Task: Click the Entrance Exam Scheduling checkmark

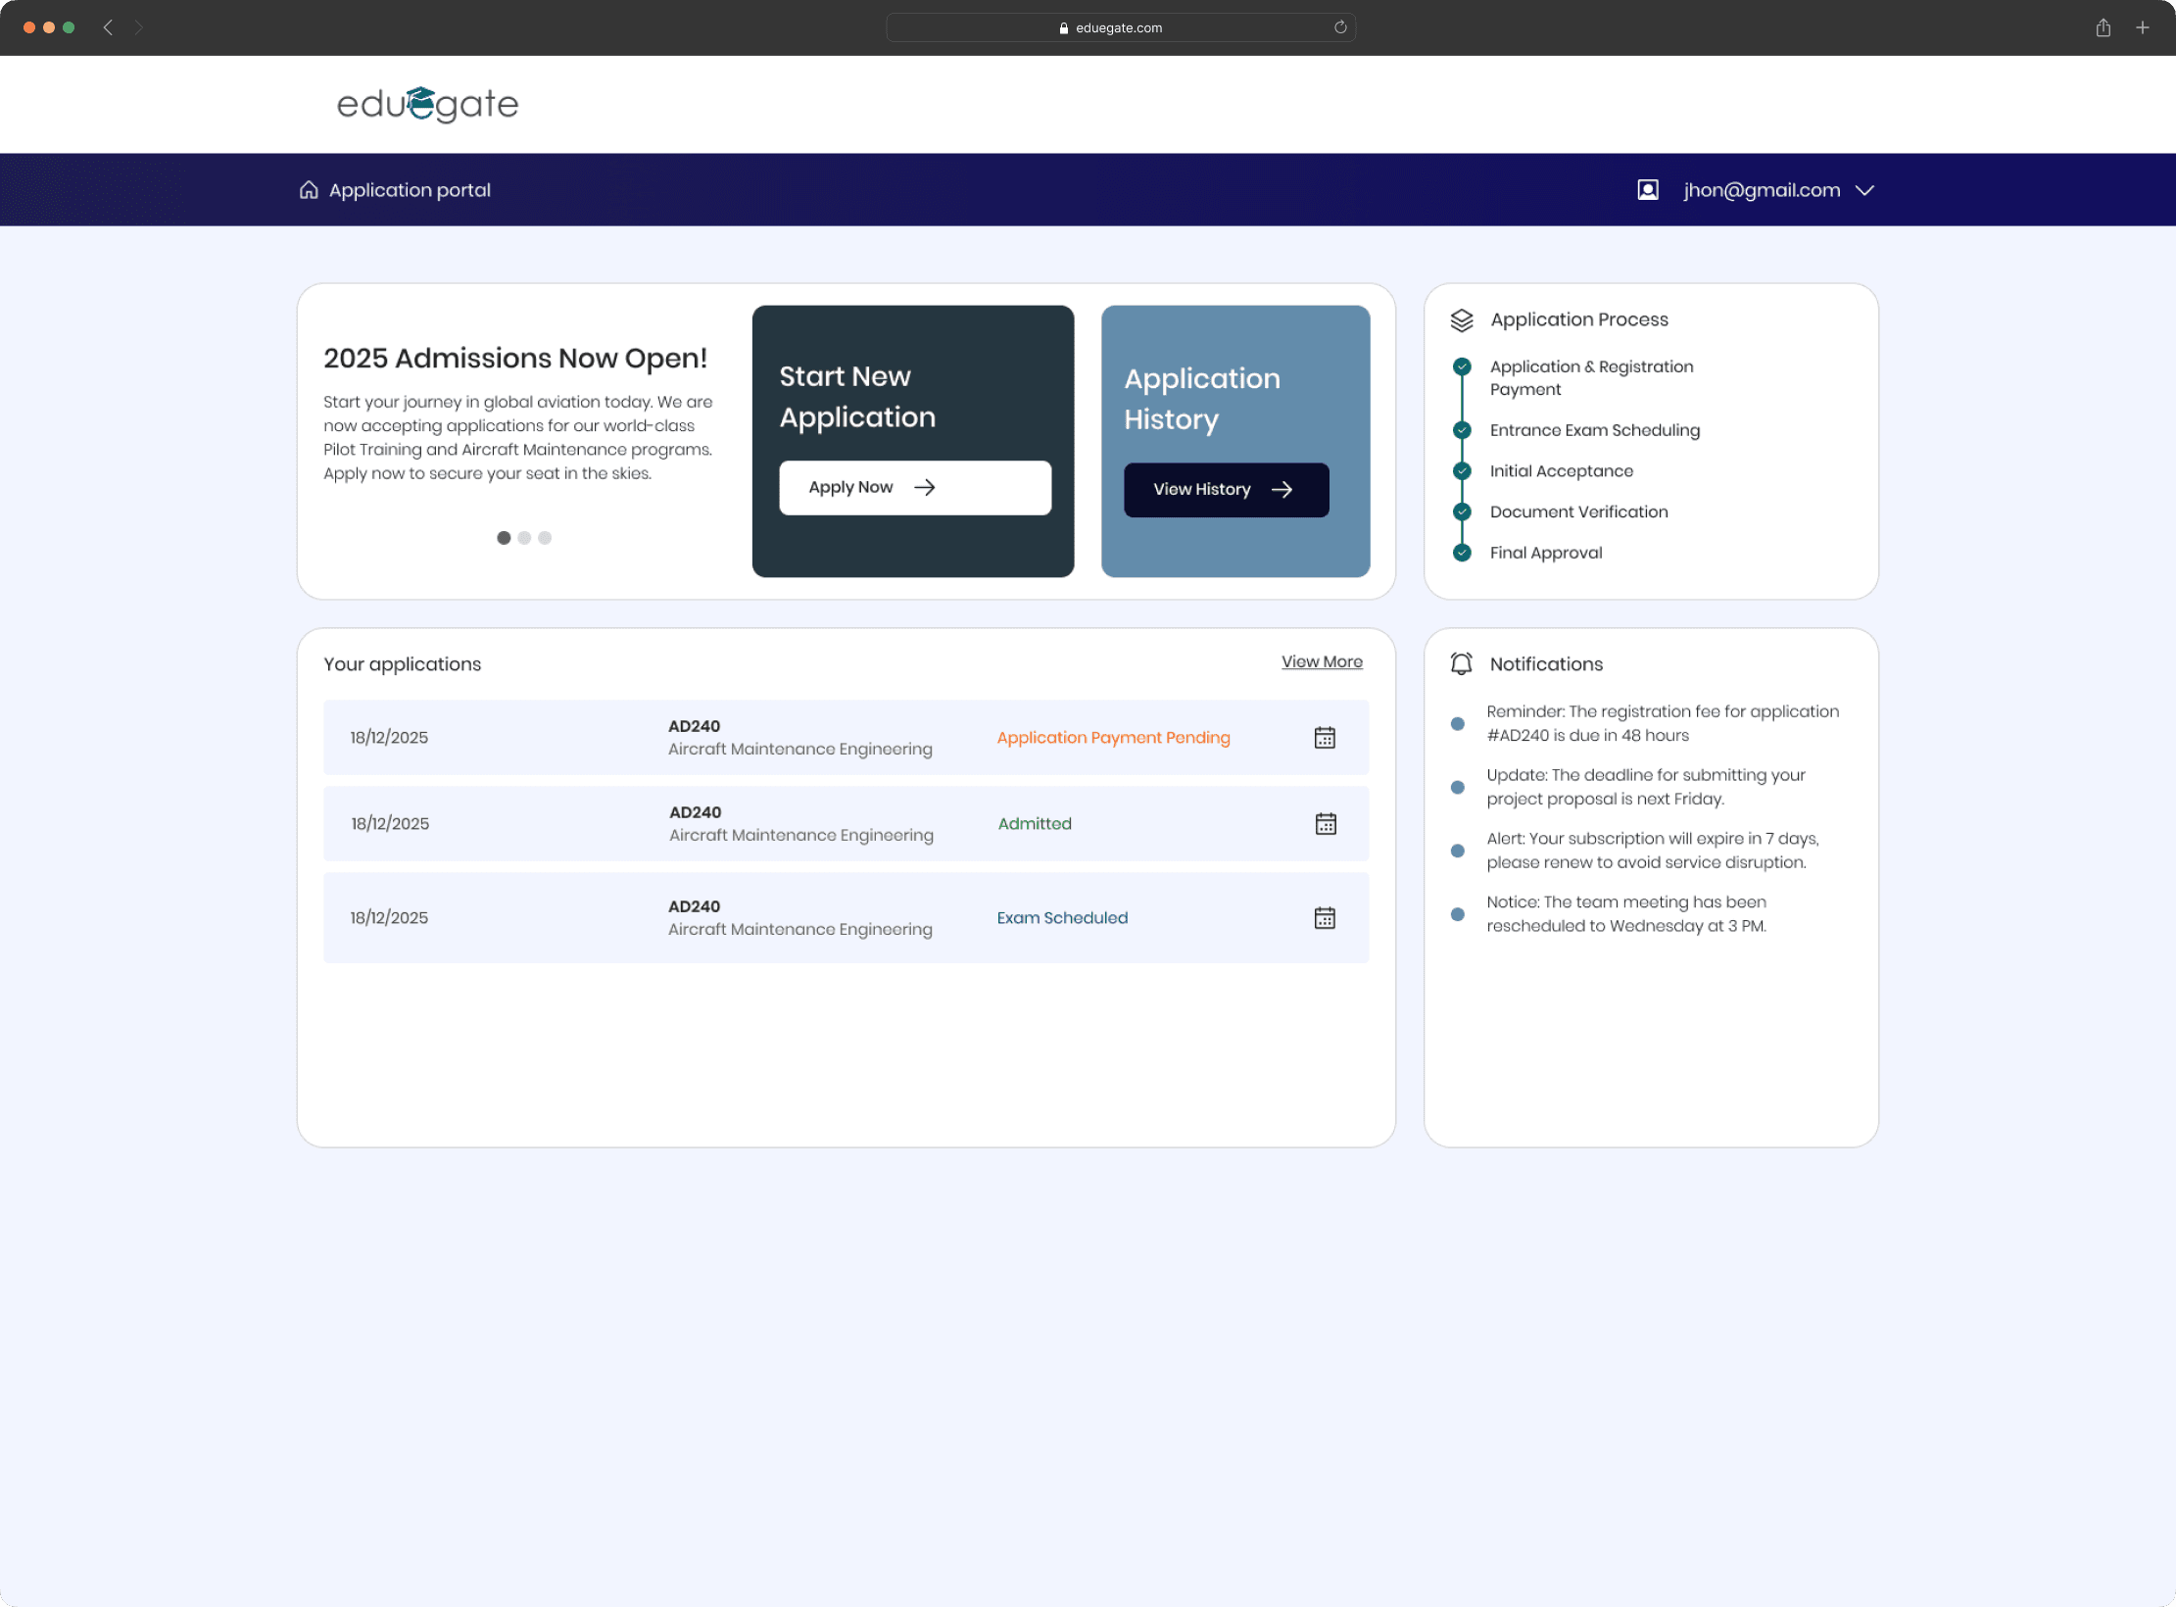Action: 1462,430
